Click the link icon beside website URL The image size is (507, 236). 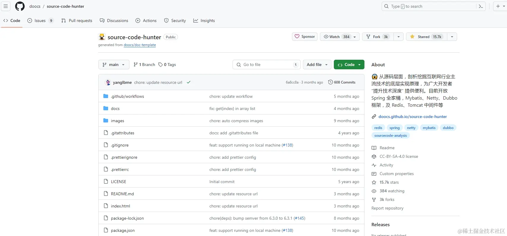374,117
